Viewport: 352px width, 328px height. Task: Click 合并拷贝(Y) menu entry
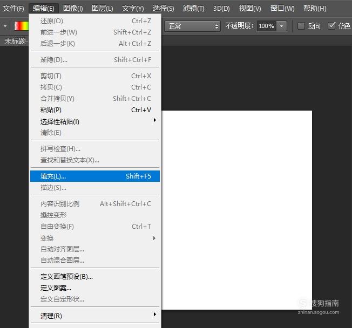[x=95, y=99]
